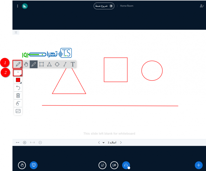Select the Triangle shape tool

(x=49, y=64)
